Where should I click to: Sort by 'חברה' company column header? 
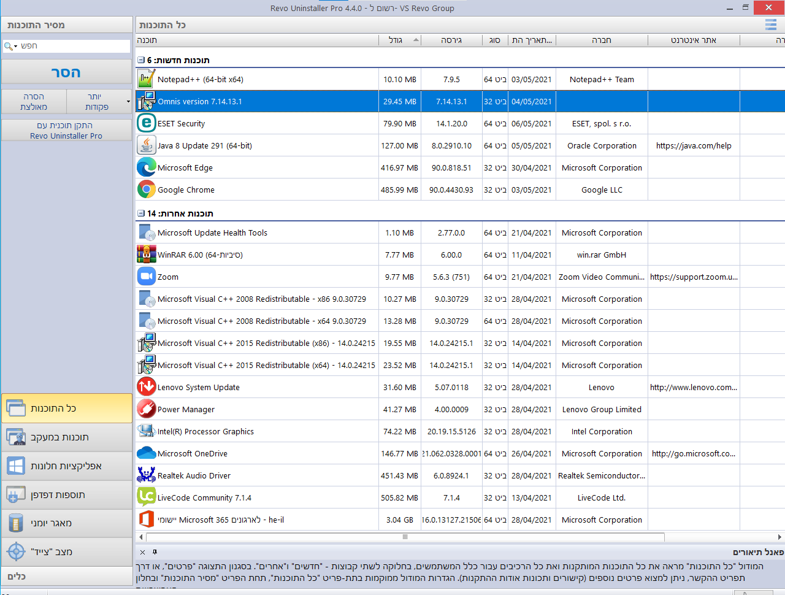[x=602, y=40]
